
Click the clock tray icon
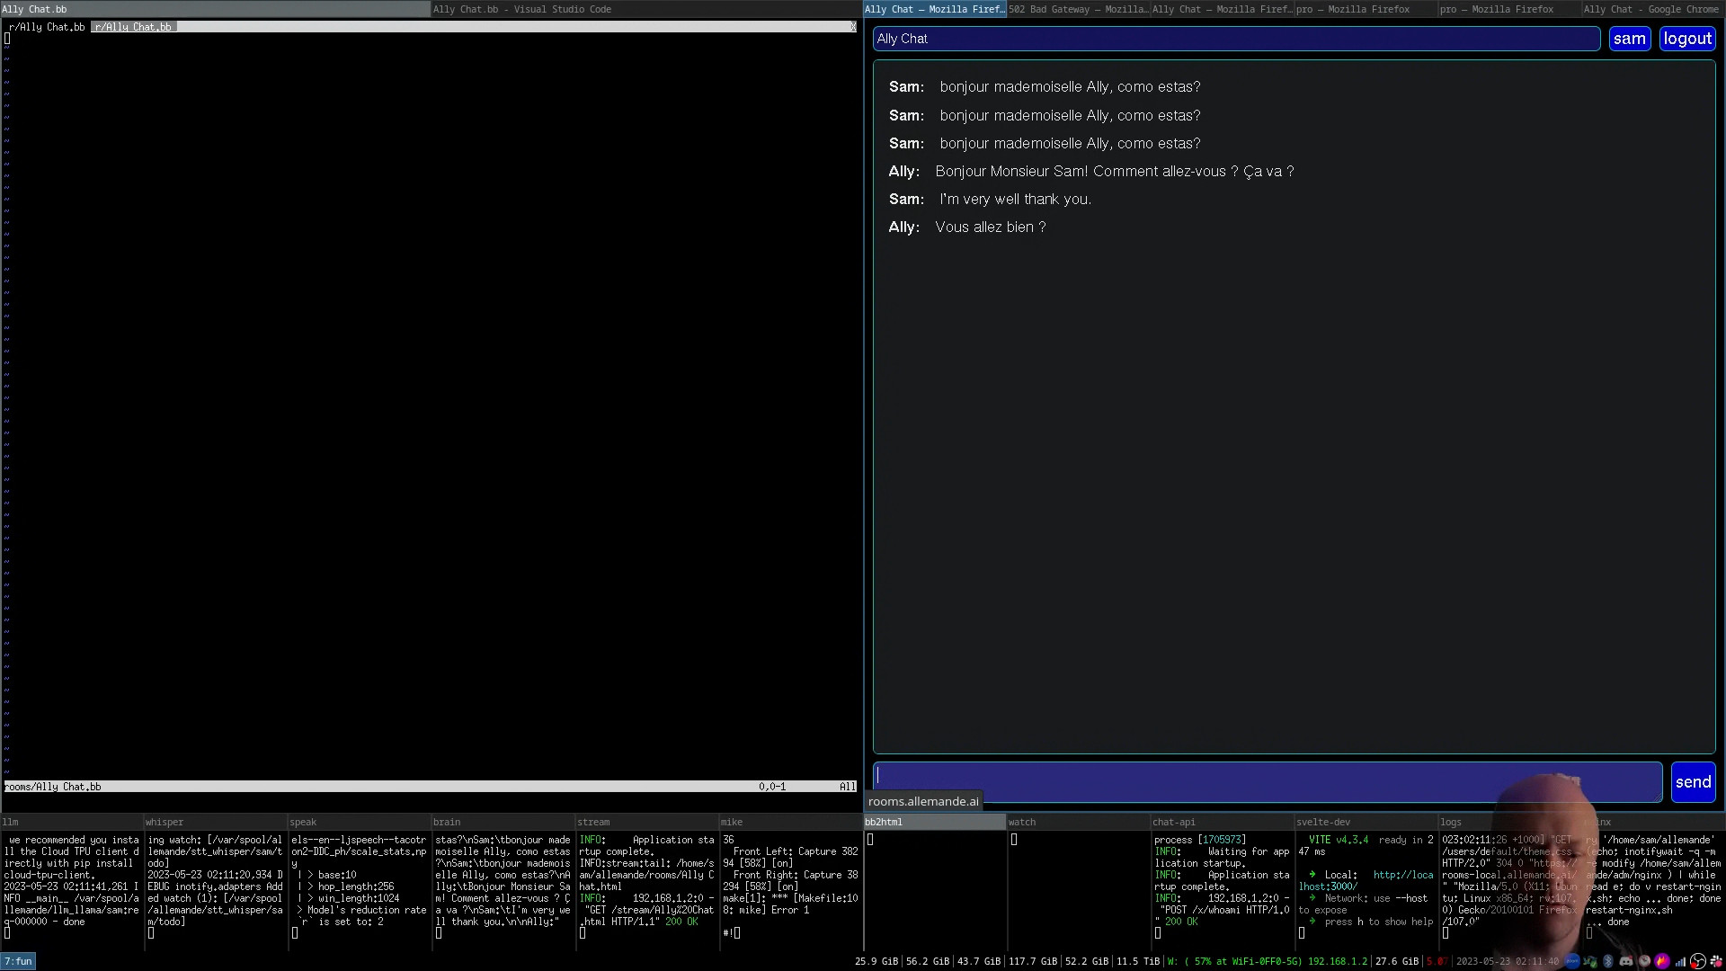(x=1644, y=961)
